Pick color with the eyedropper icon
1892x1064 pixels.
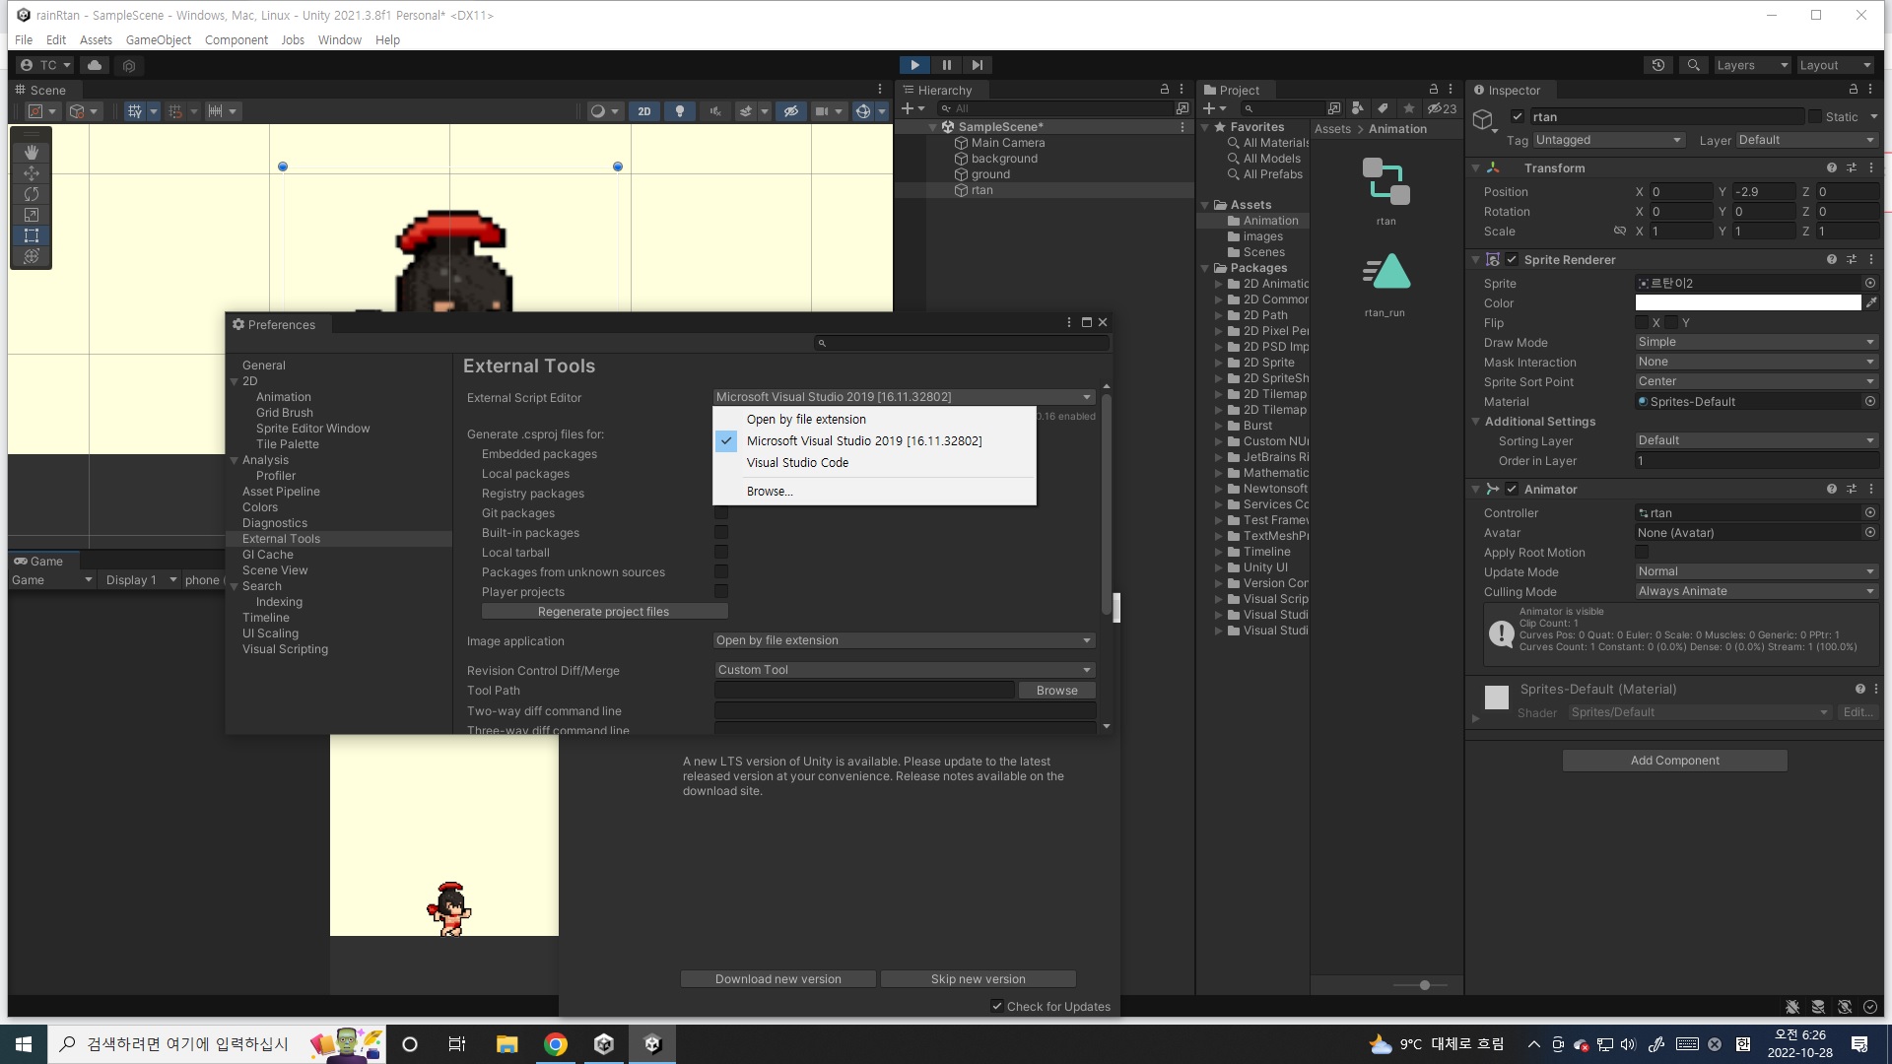click(x=1871, y=303)
